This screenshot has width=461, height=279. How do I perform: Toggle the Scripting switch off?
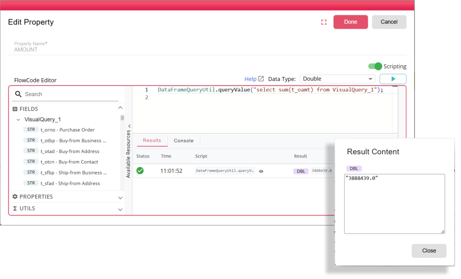point(375,66)
